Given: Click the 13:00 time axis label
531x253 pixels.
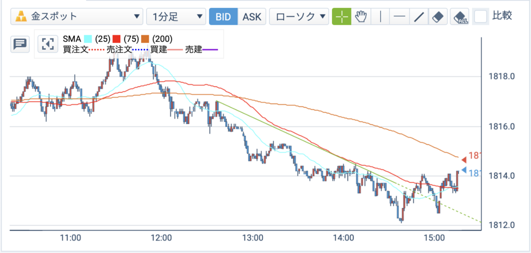Looking at the screenshot, I should click(253, 238).
